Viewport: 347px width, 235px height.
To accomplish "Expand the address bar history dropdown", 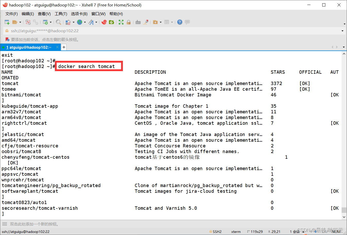I will click(342, 31).
